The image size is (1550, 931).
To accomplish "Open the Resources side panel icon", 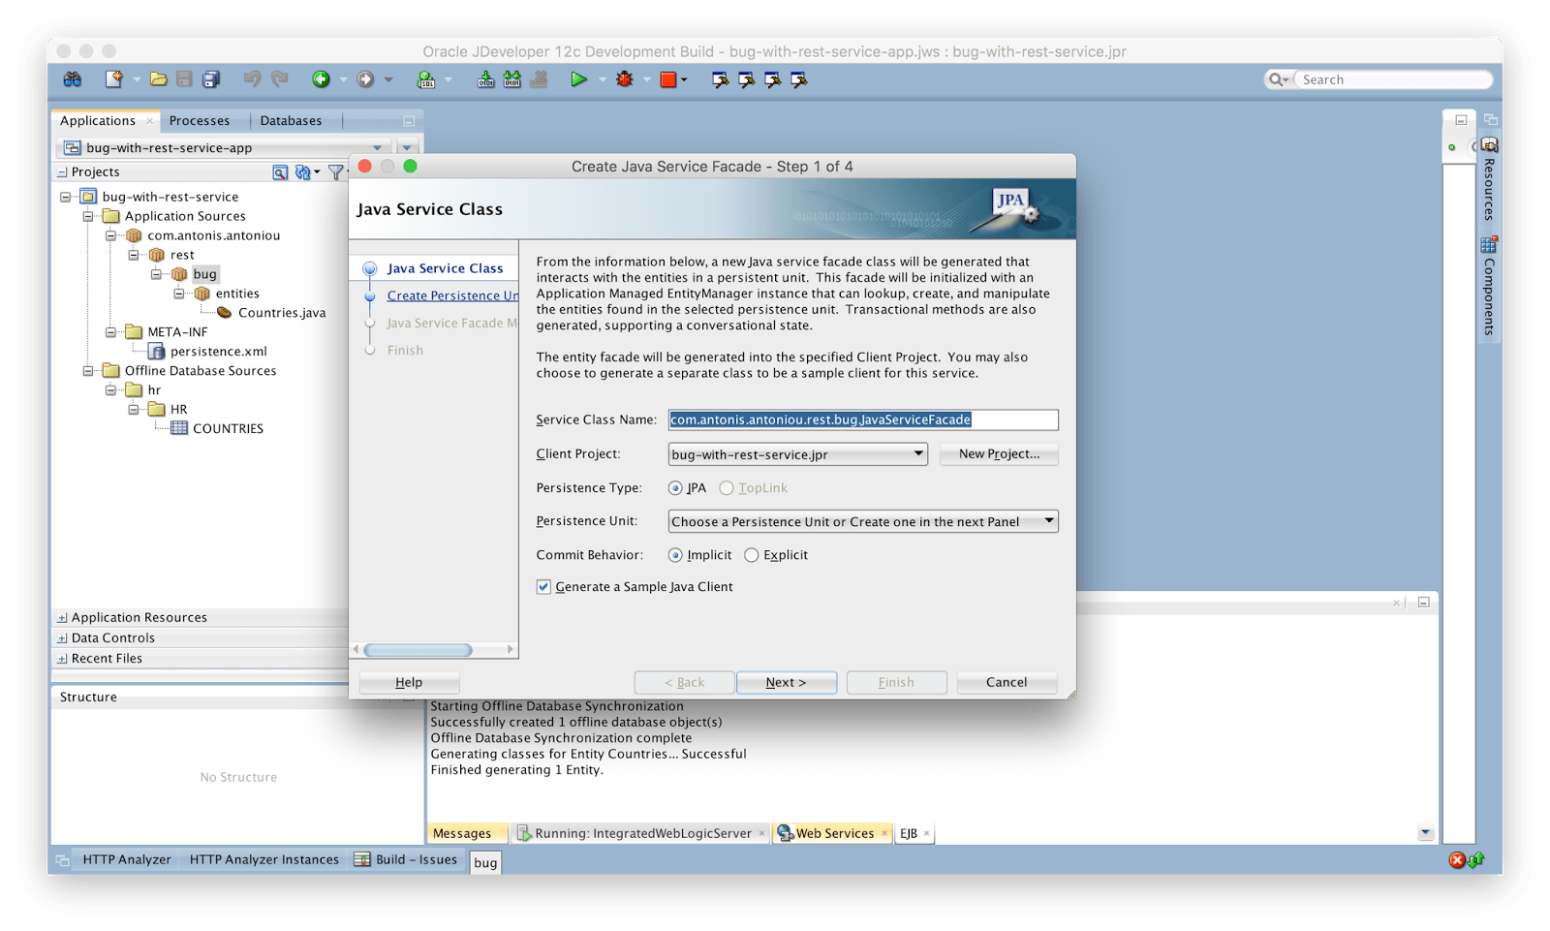I will pos(1490,145).
